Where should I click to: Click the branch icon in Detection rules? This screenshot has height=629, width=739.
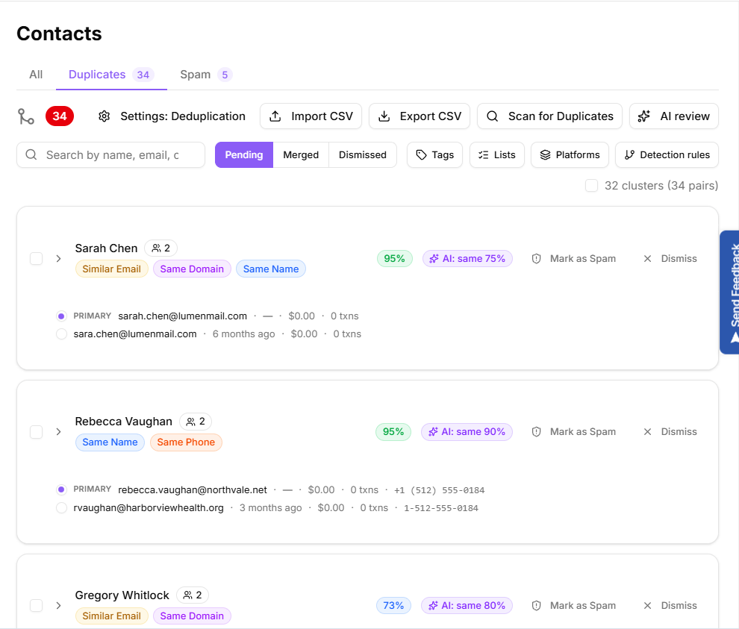coord(630,155)
